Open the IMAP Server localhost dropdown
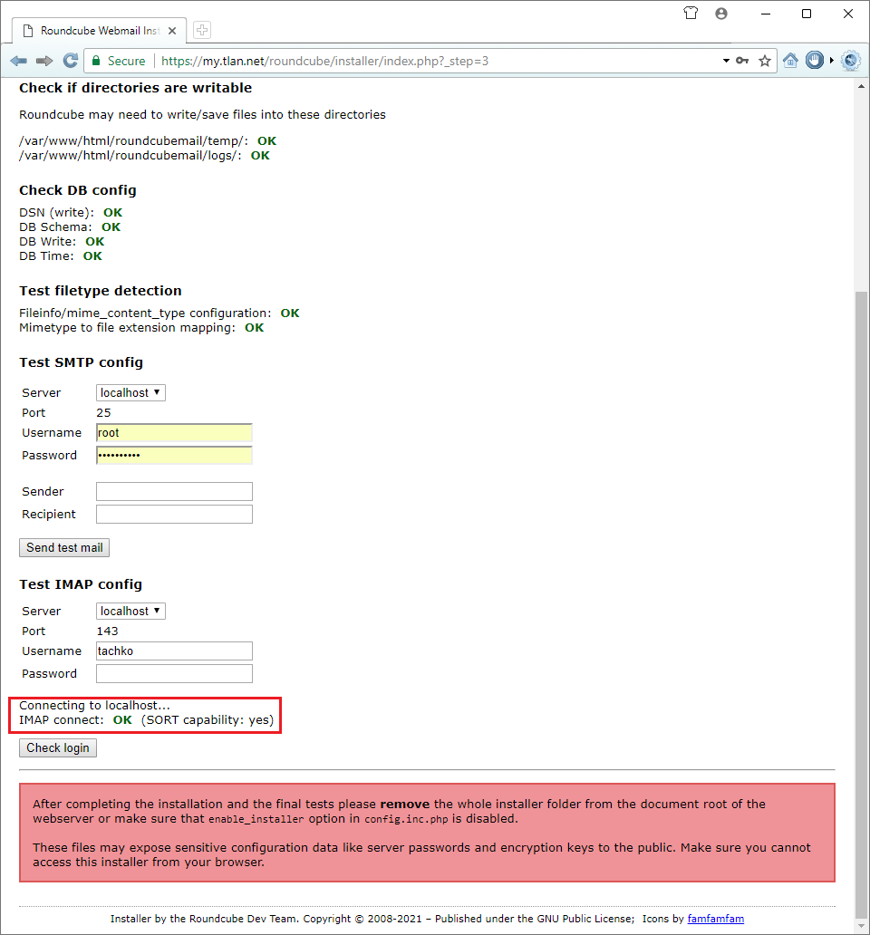 click(x=130, y=611)
